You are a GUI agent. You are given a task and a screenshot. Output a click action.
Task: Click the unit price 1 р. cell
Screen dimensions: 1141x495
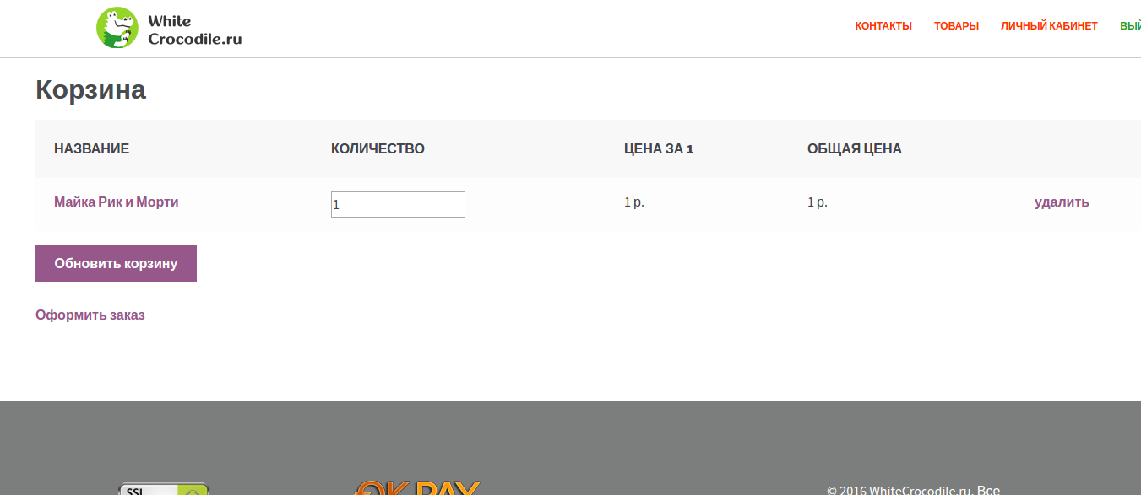coord(634,202)
